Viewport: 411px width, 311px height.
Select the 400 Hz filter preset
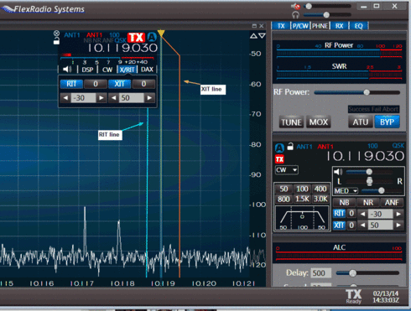(320, 189)
